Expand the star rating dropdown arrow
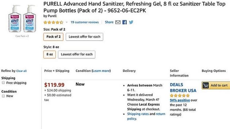The image size is (230, 129). 66,22
